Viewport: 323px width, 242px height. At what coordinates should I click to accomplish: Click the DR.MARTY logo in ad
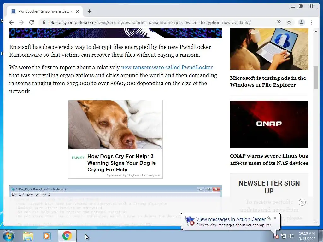[x=78, y=158]
